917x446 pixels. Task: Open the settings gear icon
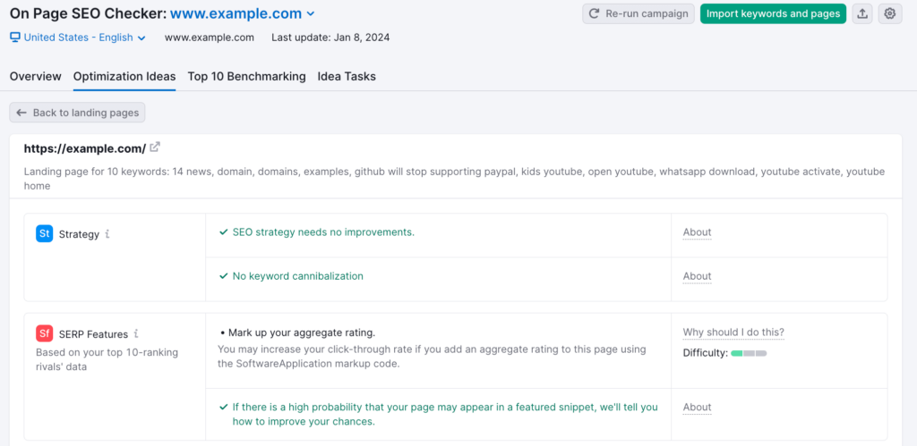[x=890, y=14]
